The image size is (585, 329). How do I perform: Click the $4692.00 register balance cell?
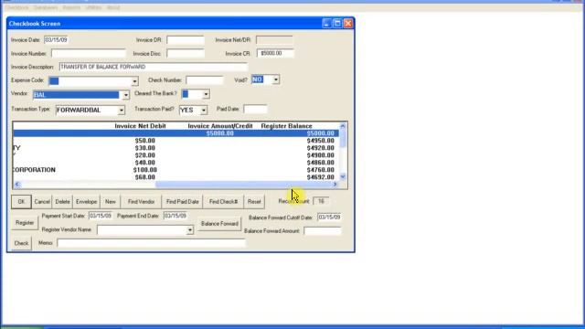321,177
